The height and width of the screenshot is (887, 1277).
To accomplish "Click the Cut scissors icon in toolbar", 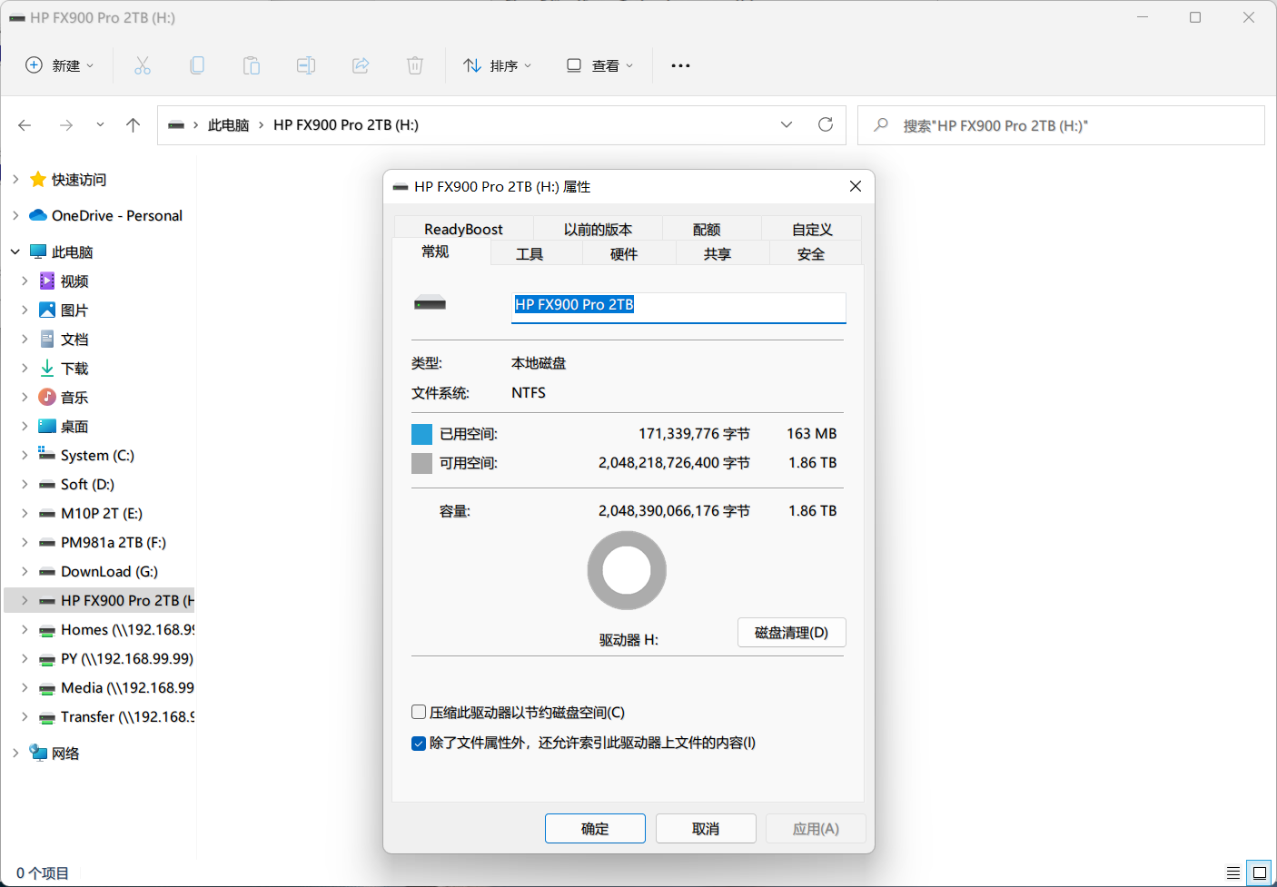I will pyautogui.click(x=143, y=65).
